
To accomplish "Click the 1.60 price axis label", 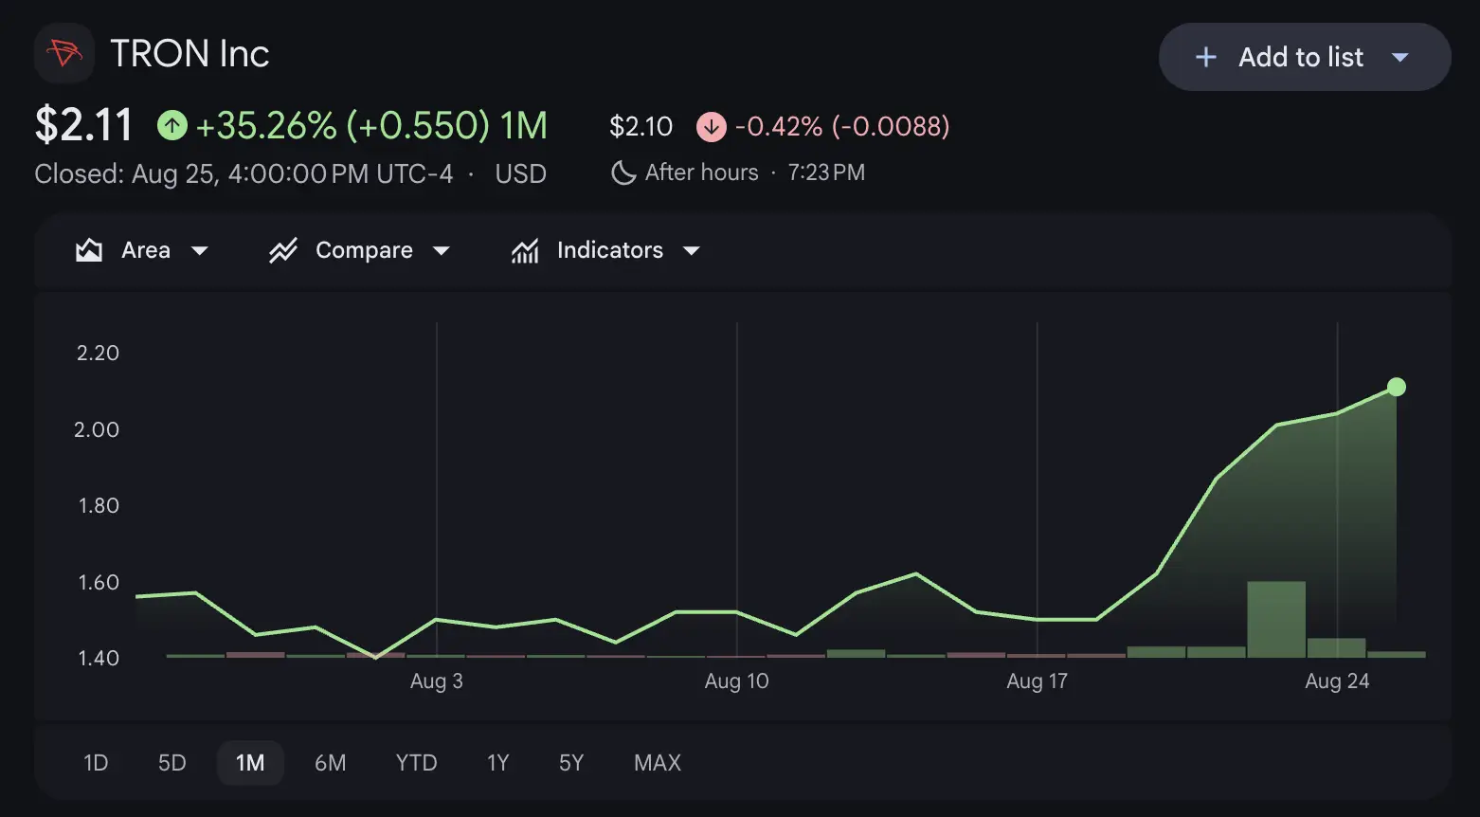I will click(99, 583).
